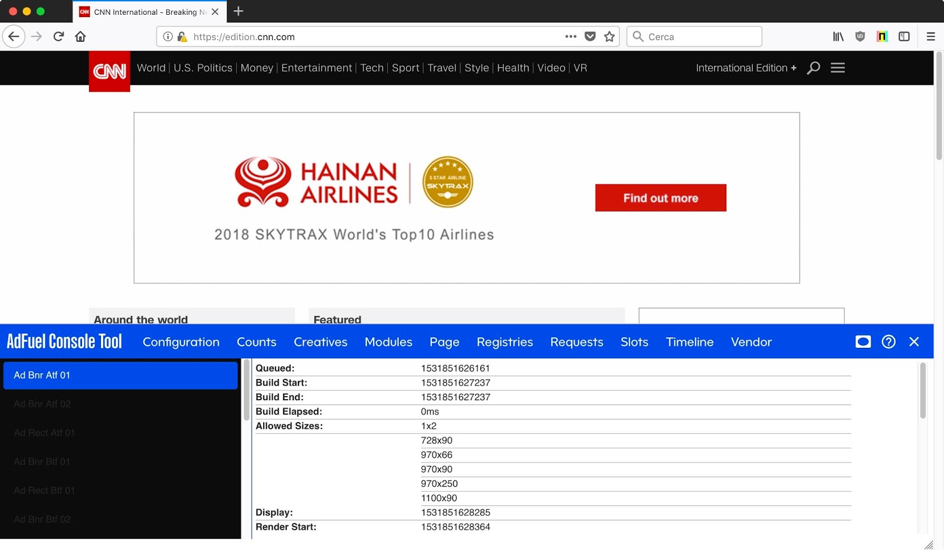Open the Style section

tap(477, 68)
